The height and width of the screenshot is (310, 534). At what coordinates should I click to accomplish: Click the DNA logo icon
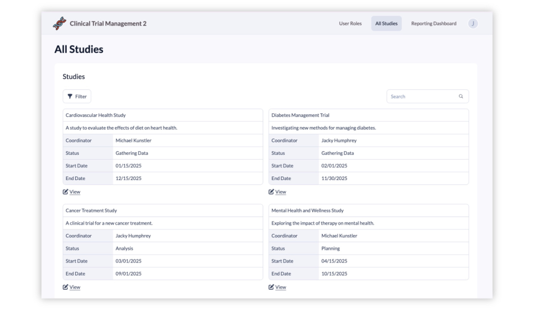pyautogui.click(x=58, y=23)
